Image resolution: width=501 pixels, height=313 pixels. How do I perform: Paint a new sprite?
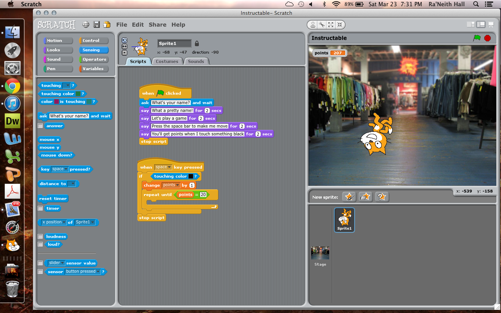point(349,196)
